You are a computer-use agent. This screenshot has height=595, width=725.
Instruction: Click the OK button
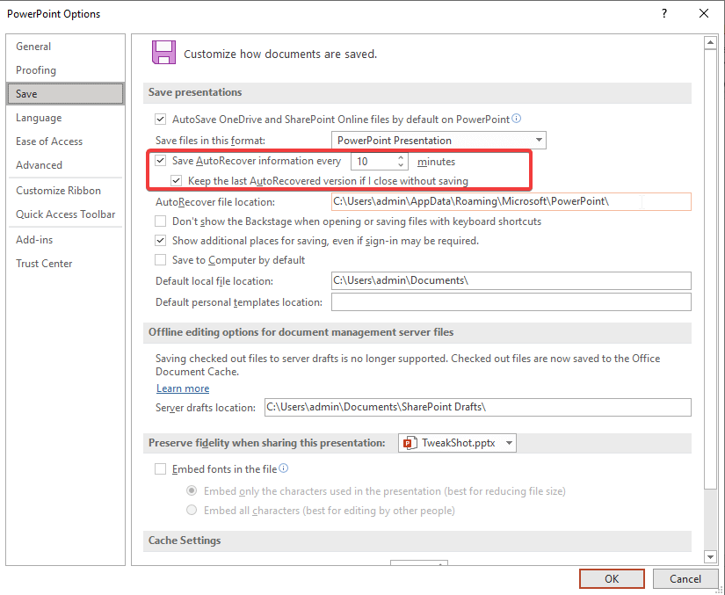point(612,579)
